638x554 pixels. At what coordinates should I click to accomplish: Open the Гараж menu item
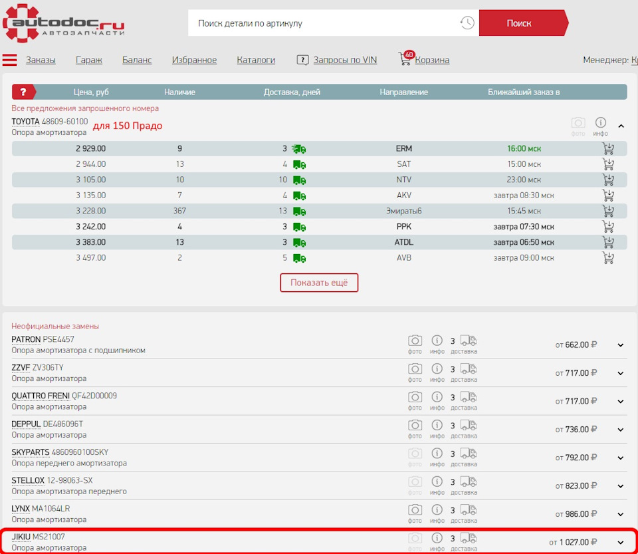(x=88, y=60)
